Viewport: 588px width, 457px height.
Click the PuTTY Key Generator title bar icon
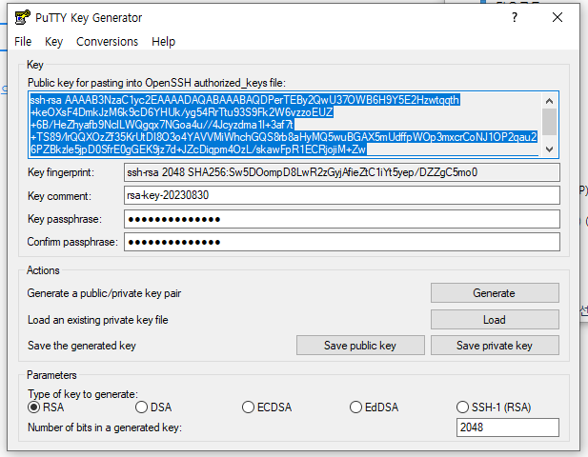click(22, 17)
